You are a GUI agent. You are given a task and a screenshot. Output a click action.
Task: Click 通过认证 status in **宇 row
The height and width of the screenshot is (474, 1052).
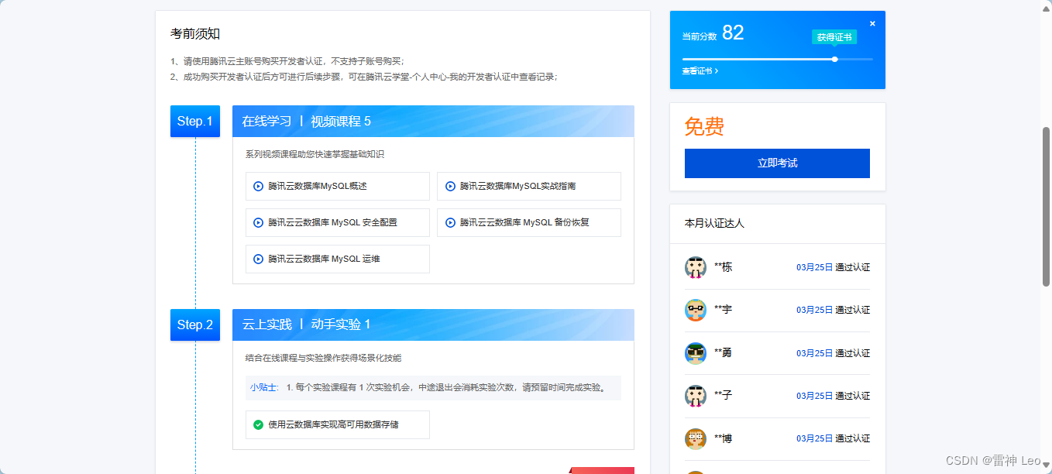pyautogui.click(x=852, y=310)
